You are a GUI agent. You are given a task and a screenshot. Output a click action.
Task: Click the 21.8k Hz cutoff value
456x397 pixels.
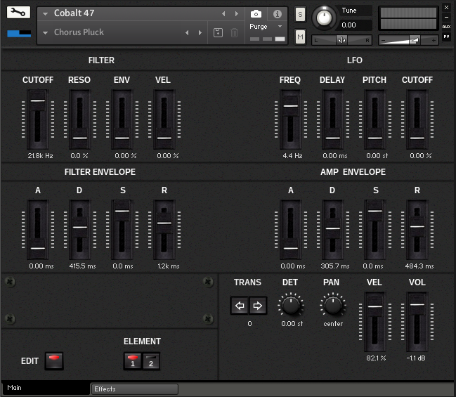tap(41, 156)
